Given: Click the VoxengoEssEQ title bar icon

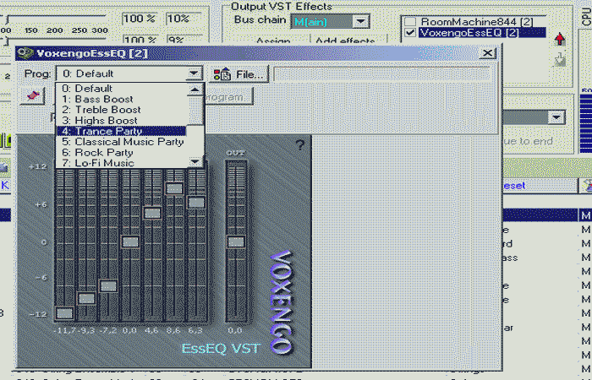Looking at the screenshot, I should coord(25,53).
